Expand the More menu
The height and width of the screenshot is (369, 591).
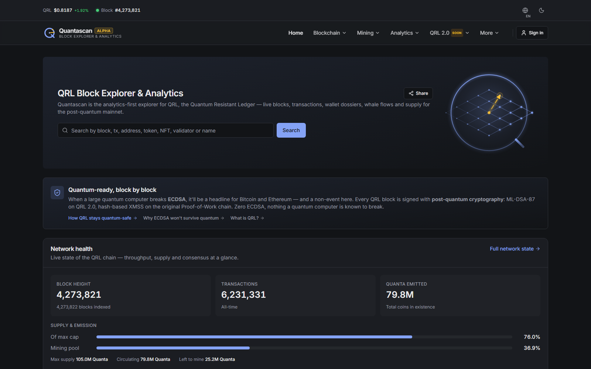tap(489, 33)
